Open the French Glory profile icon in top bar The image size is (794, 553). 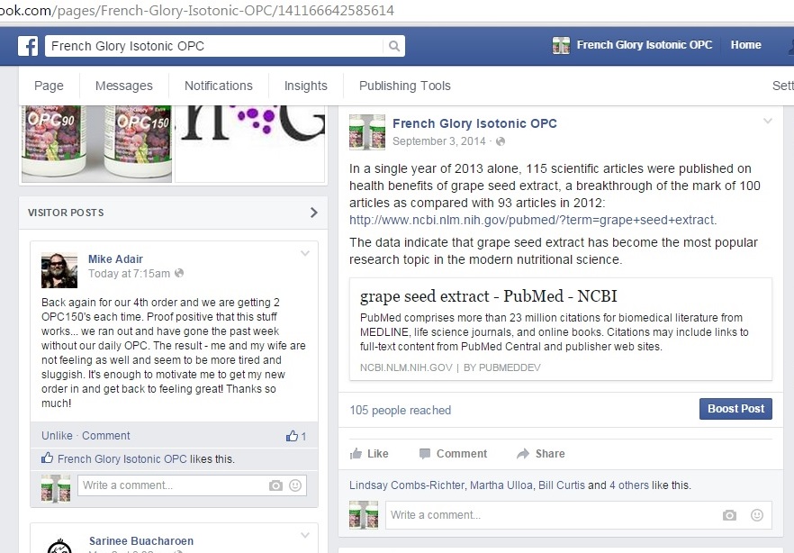click(561, 45)
